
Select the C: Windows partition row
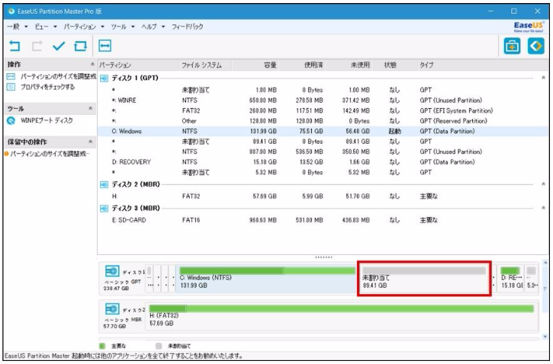(x=323, y=131)
